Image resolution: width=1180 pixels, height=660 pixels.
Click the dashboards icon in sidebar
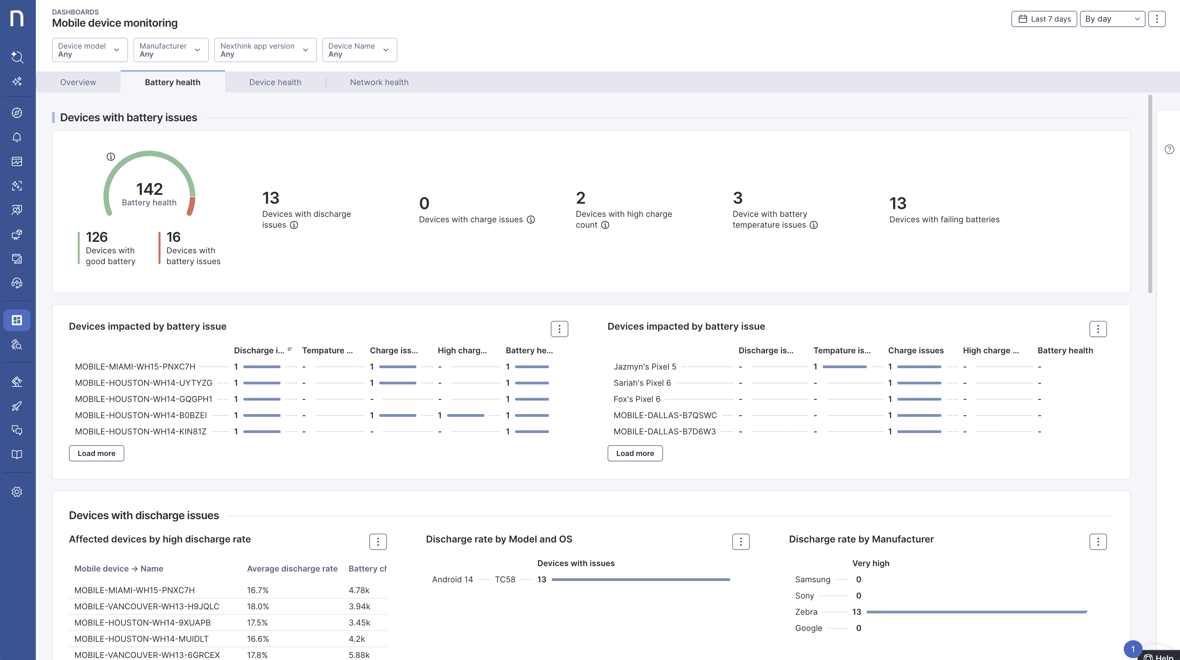coord(17,320)
